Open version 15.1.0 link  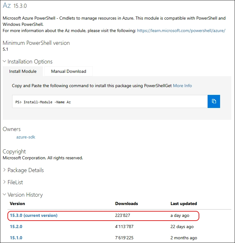click(16, 238)
